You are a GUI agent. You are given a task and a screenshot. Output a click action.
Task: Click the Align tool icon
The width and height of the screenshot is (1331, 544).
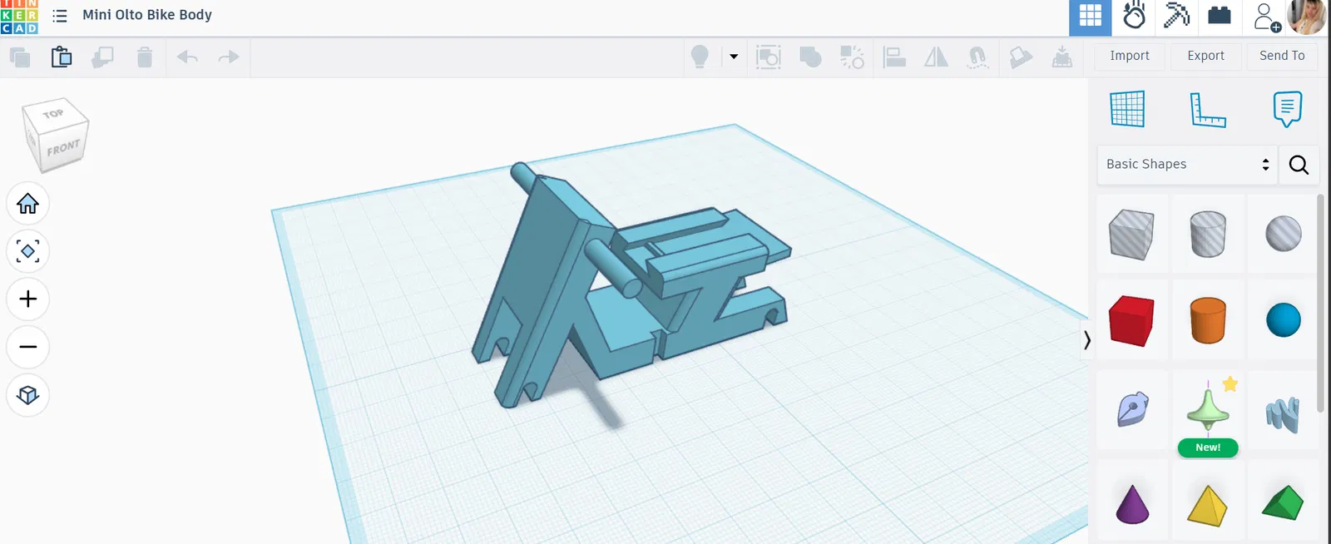894,57
